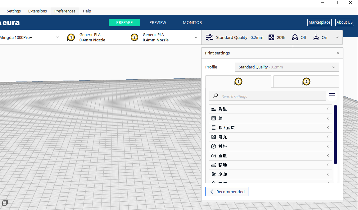Image resolution: width=358 pixels, height=210 pixels.
Task: Click the infill percentage icon showing 20%
Action: click(272, 37)
